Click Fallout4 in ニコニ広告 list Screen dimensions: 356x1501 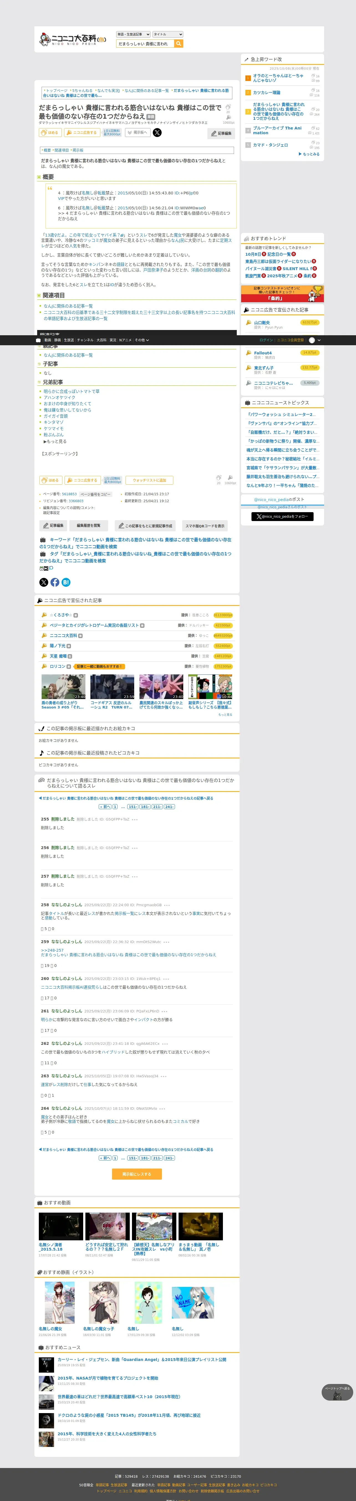pos(263,352)
